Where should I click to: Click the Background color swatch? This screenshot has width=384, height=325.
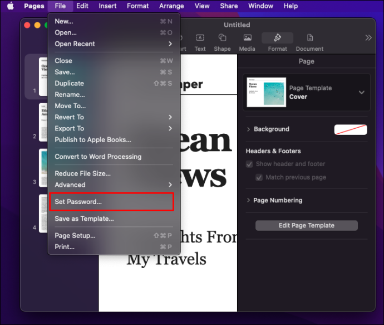[x=351, y=129]
